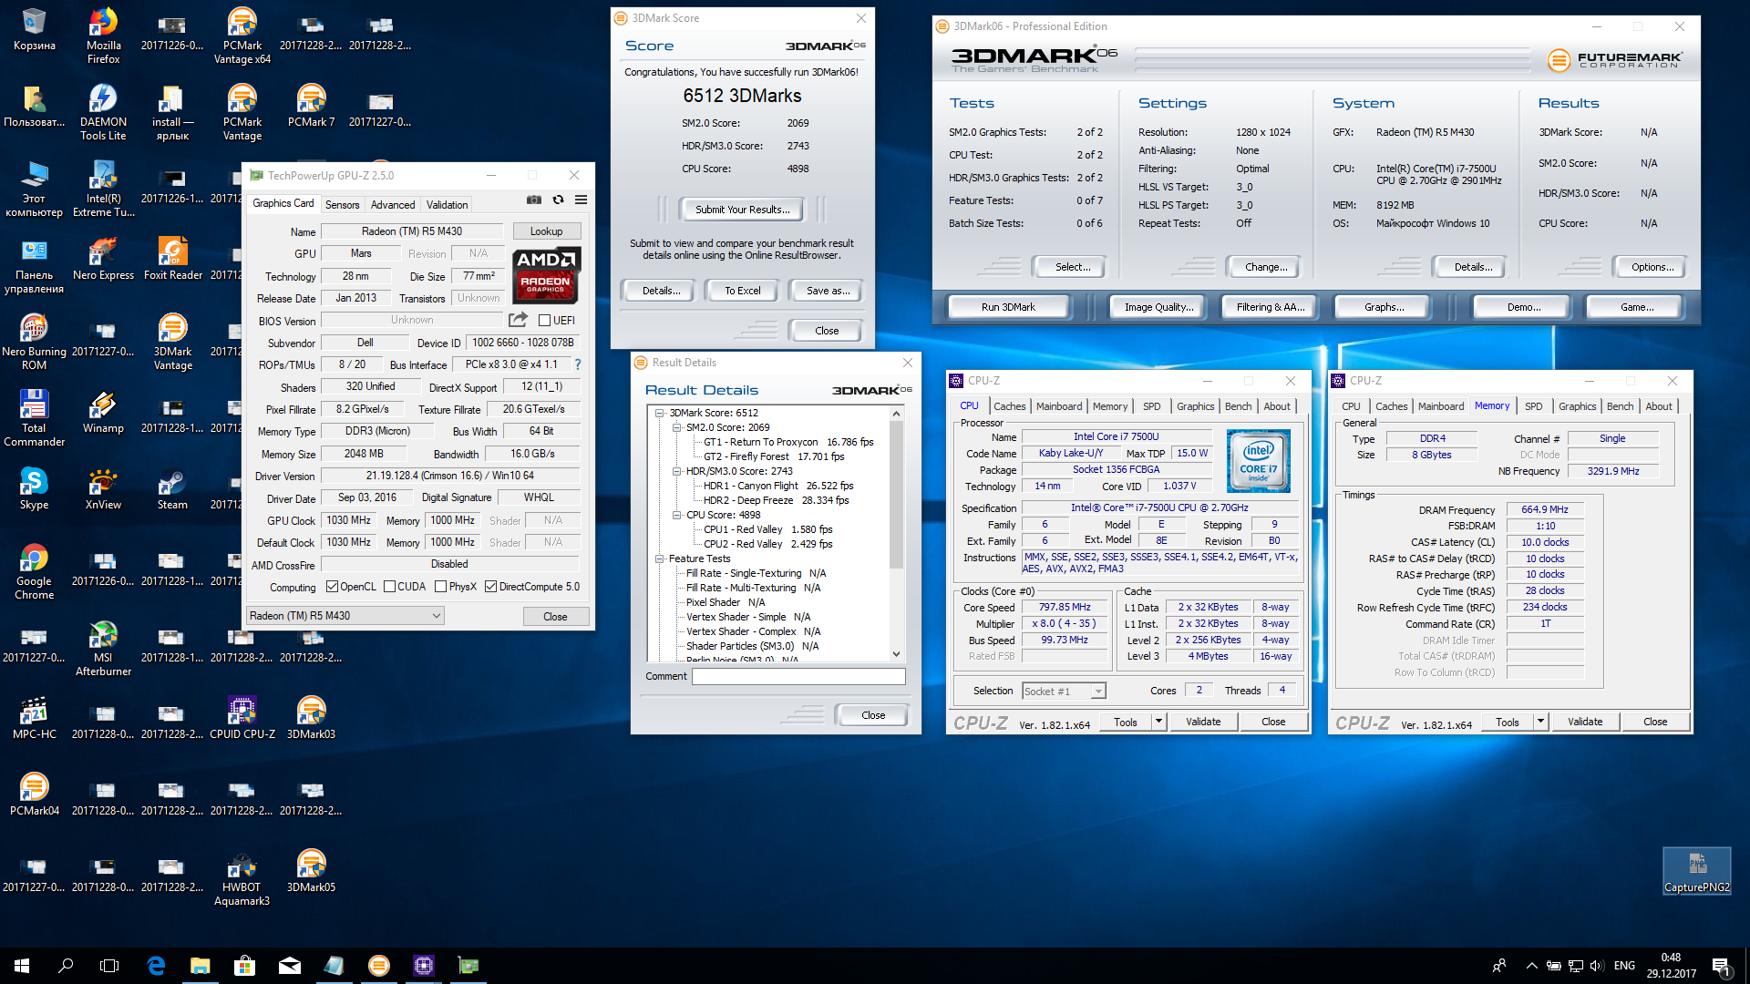
Task: Open the Recycle Bin (Корзина) icon
Action: 34,29
